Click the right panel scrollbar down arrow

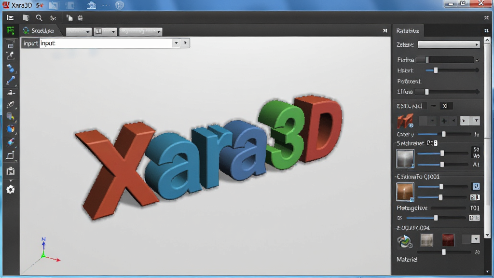tap(487, 235)
